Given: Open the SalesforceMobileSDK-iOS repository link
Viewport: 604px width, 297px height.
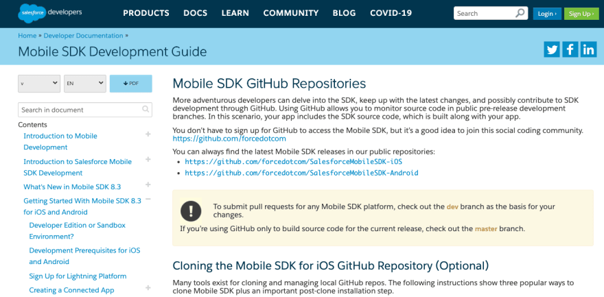Looking at the screenshot, I should pyautogui.click(x=294, y=162).
